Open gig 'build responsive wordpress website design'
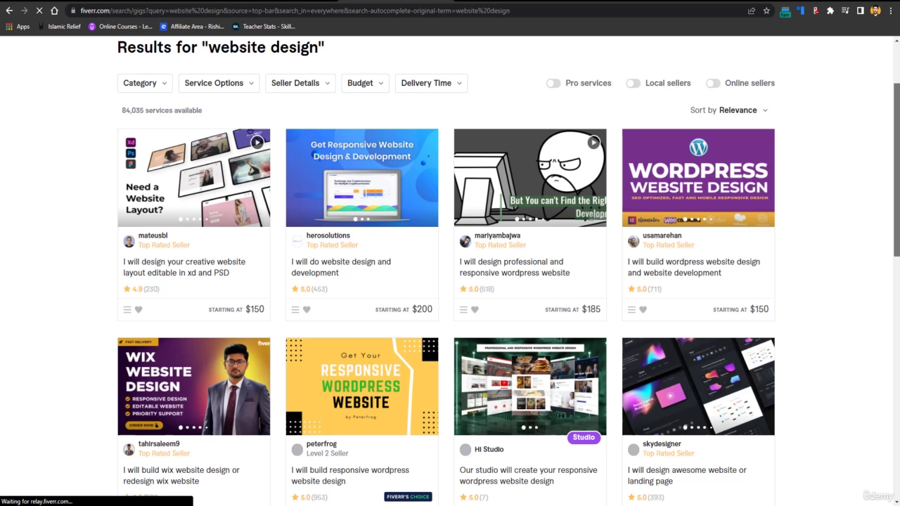This screenshot has width=900, height=506. pyautogui.click(x=350, y=476)
